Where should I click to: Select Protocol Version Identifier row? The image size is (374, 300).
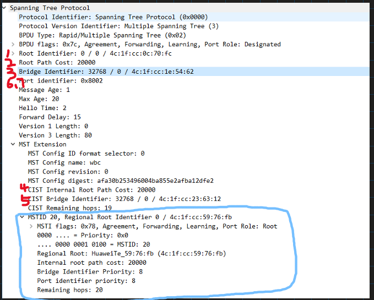pos(193,26)
